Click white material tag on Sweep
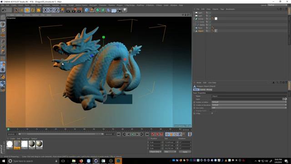Screen dimensions: 291x164 [216, 19]
